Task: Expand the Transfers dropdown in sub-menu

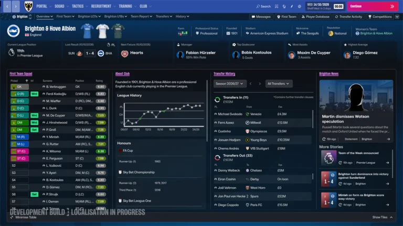Action: point(164,16)
